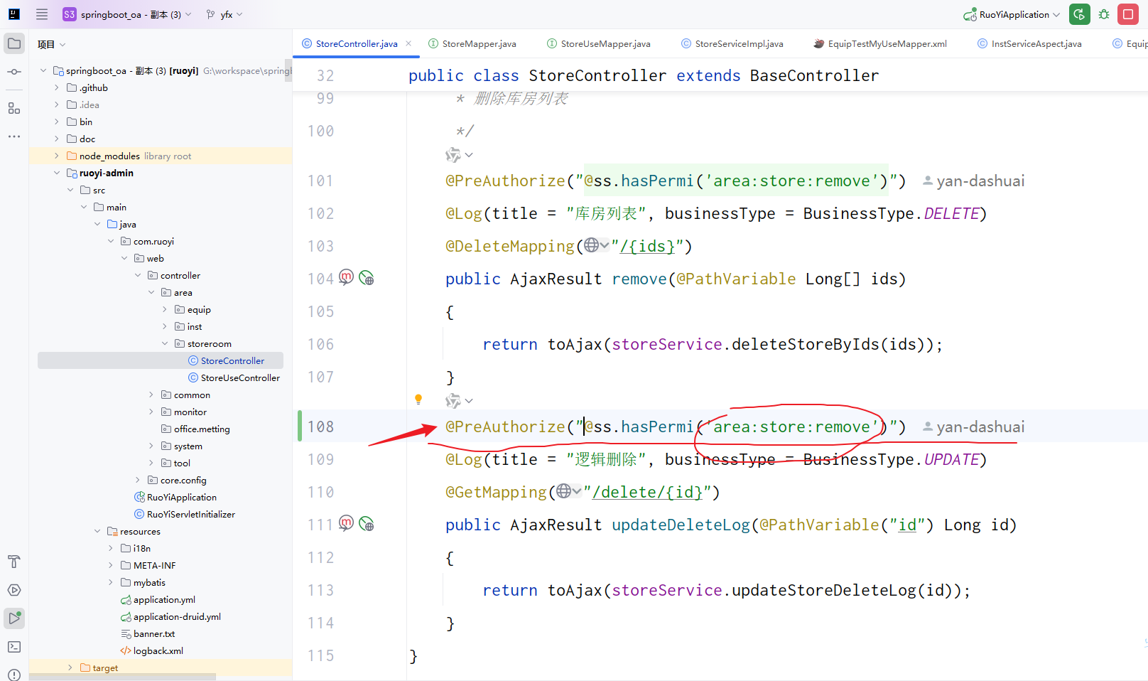Click the project tree horizontal scrollbar
1148x681 pixels.
click(x=122, y=677)
